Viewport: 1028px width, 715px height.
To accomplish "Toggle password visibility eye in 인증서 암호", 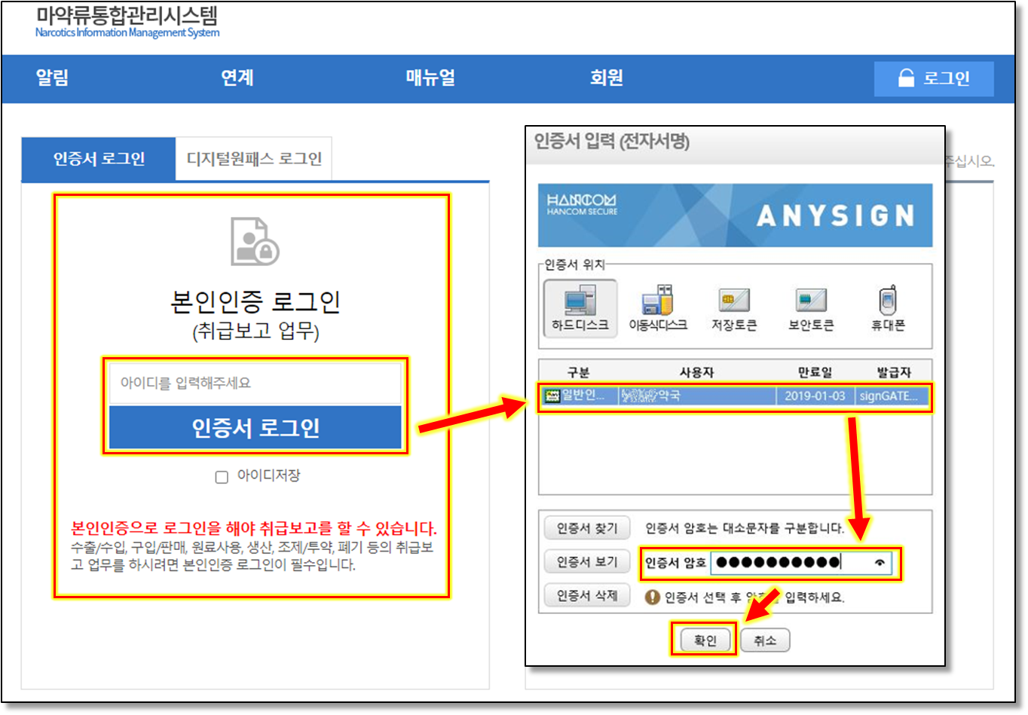I will [x=879, y=563].
